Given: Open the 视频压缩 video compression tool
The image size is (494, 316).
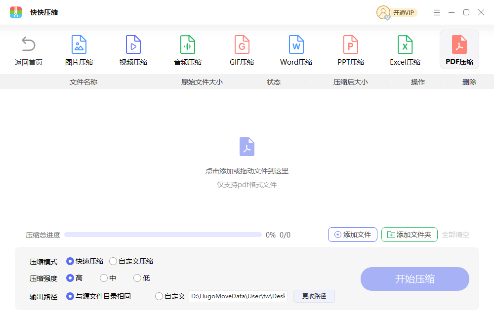Looking at the screenshot, I should point(133,50).
